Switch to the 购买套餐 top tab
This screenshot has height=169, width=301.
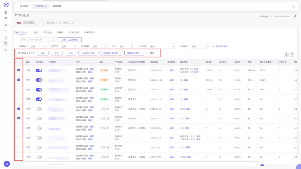57,6
